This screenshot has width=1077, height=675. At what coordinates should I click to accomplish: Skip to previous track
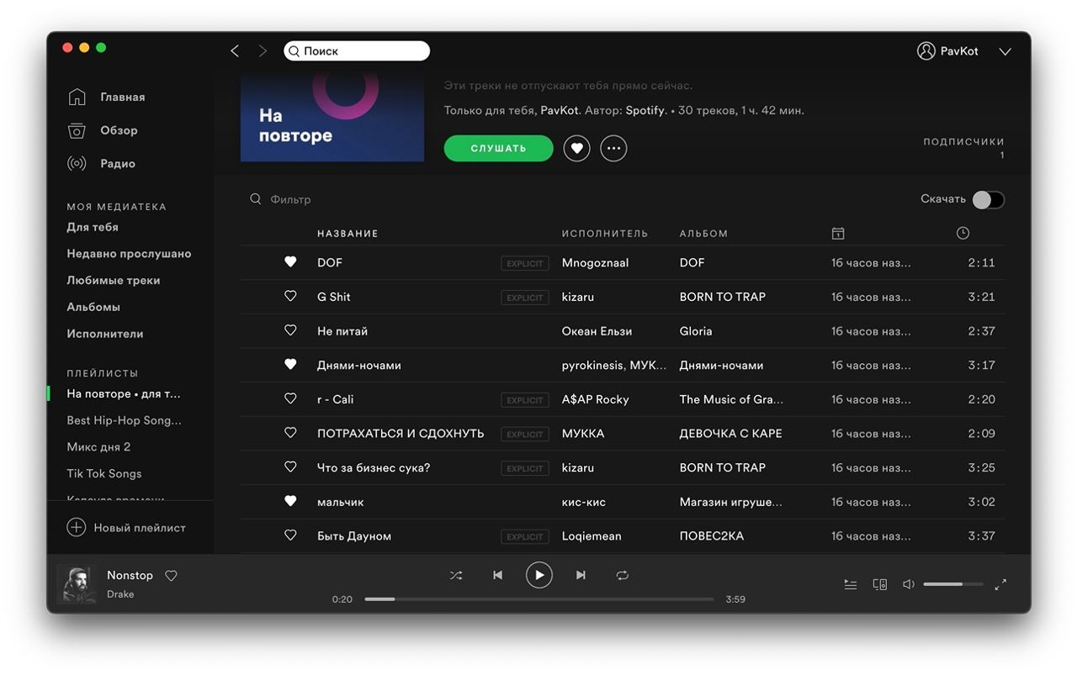pos(497,575)
